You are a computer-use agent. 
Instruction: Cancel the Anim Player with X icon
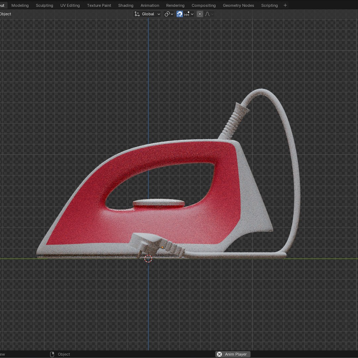219,354
